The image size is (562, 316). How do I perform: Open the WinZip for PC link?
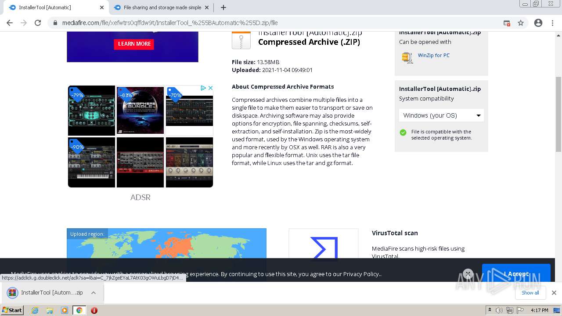click(433, 55)
